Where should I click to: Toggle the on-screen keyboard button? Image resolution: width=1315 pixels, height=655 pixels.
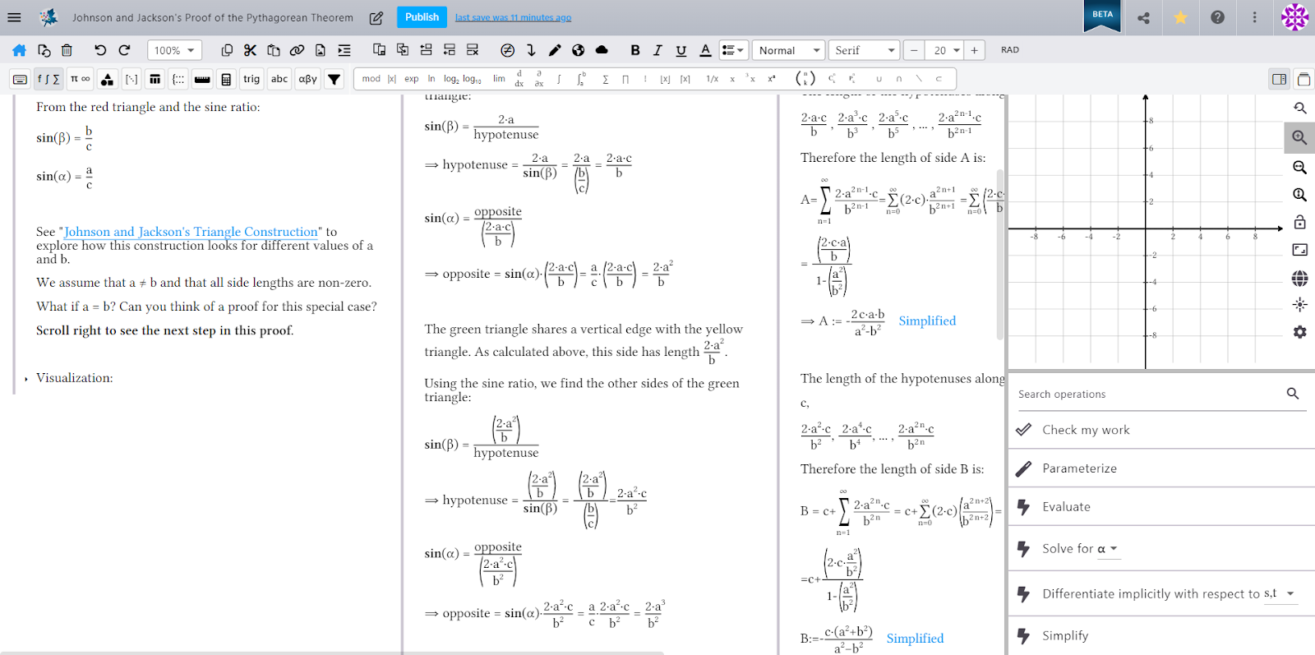point(21,79)
